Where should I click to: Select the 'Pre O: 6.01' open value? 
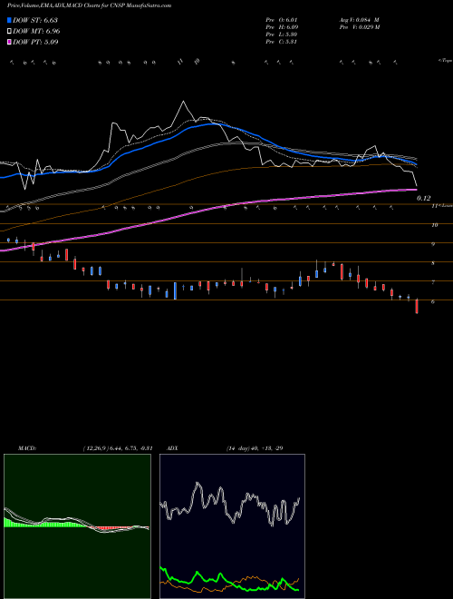click(282, 20)
